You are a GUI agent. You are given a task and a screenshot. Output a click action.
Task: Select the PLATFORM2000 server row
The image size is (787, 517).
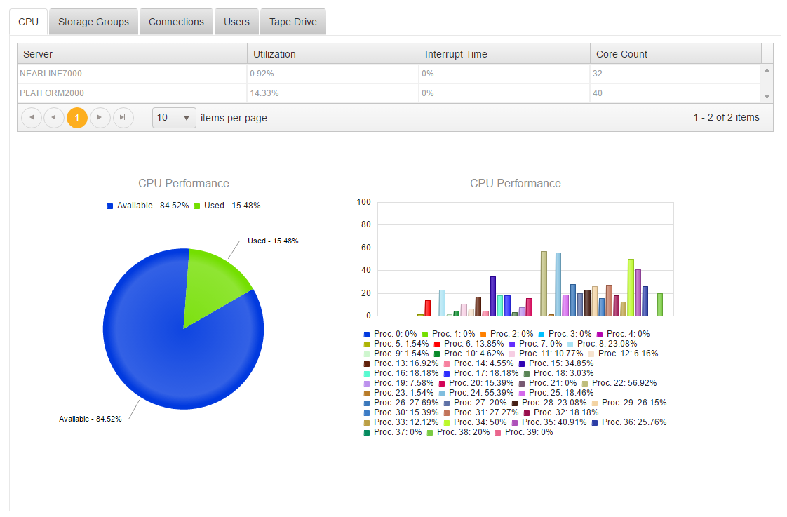389,93
